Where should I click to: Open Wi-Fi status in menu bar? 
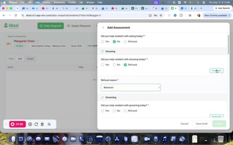[185, 2]
